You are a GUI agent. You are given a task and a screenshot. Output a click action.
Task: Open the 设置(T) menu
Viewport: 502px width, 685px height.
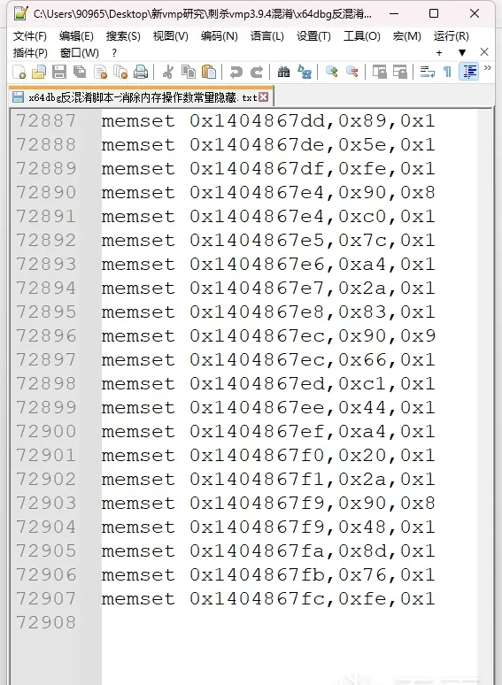(x=313, y=36)
